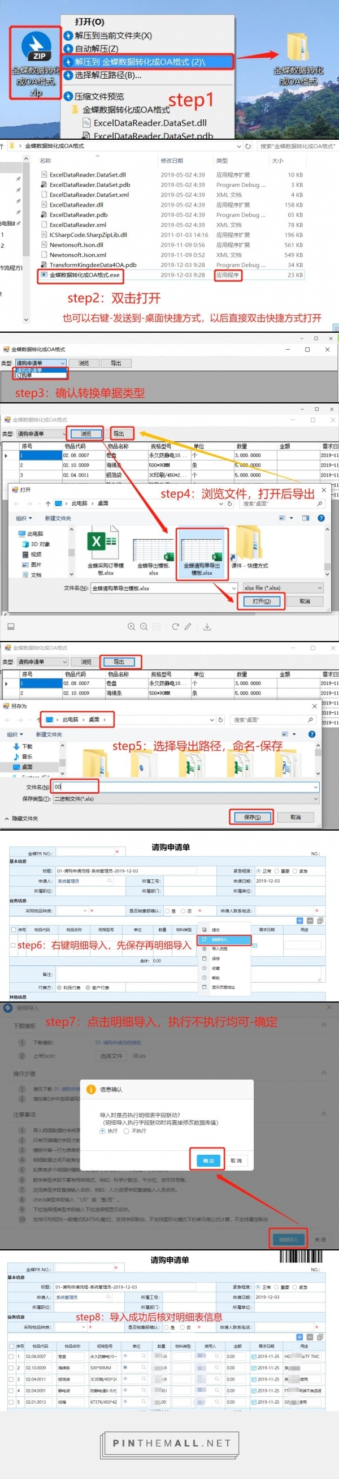Viewport: 339px width, 1479px height.
Task: Expand the 文件名 combo dropdown in Open dialog
Action: (x=233, y=588)
